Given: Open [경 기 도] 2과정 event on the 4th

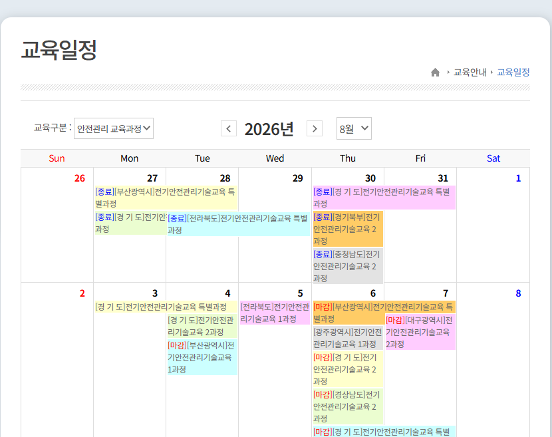Looking at the screenshot, I should tap(202, 326).
